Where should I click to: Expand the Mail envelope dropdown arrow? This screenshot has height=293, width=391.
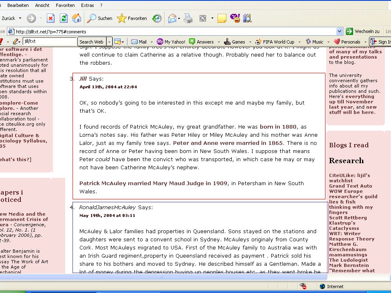[179, 18]
